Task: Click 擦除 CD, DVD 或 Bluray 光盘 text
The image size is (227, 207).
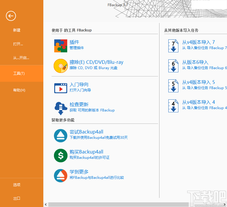Action: pos(93,68)
